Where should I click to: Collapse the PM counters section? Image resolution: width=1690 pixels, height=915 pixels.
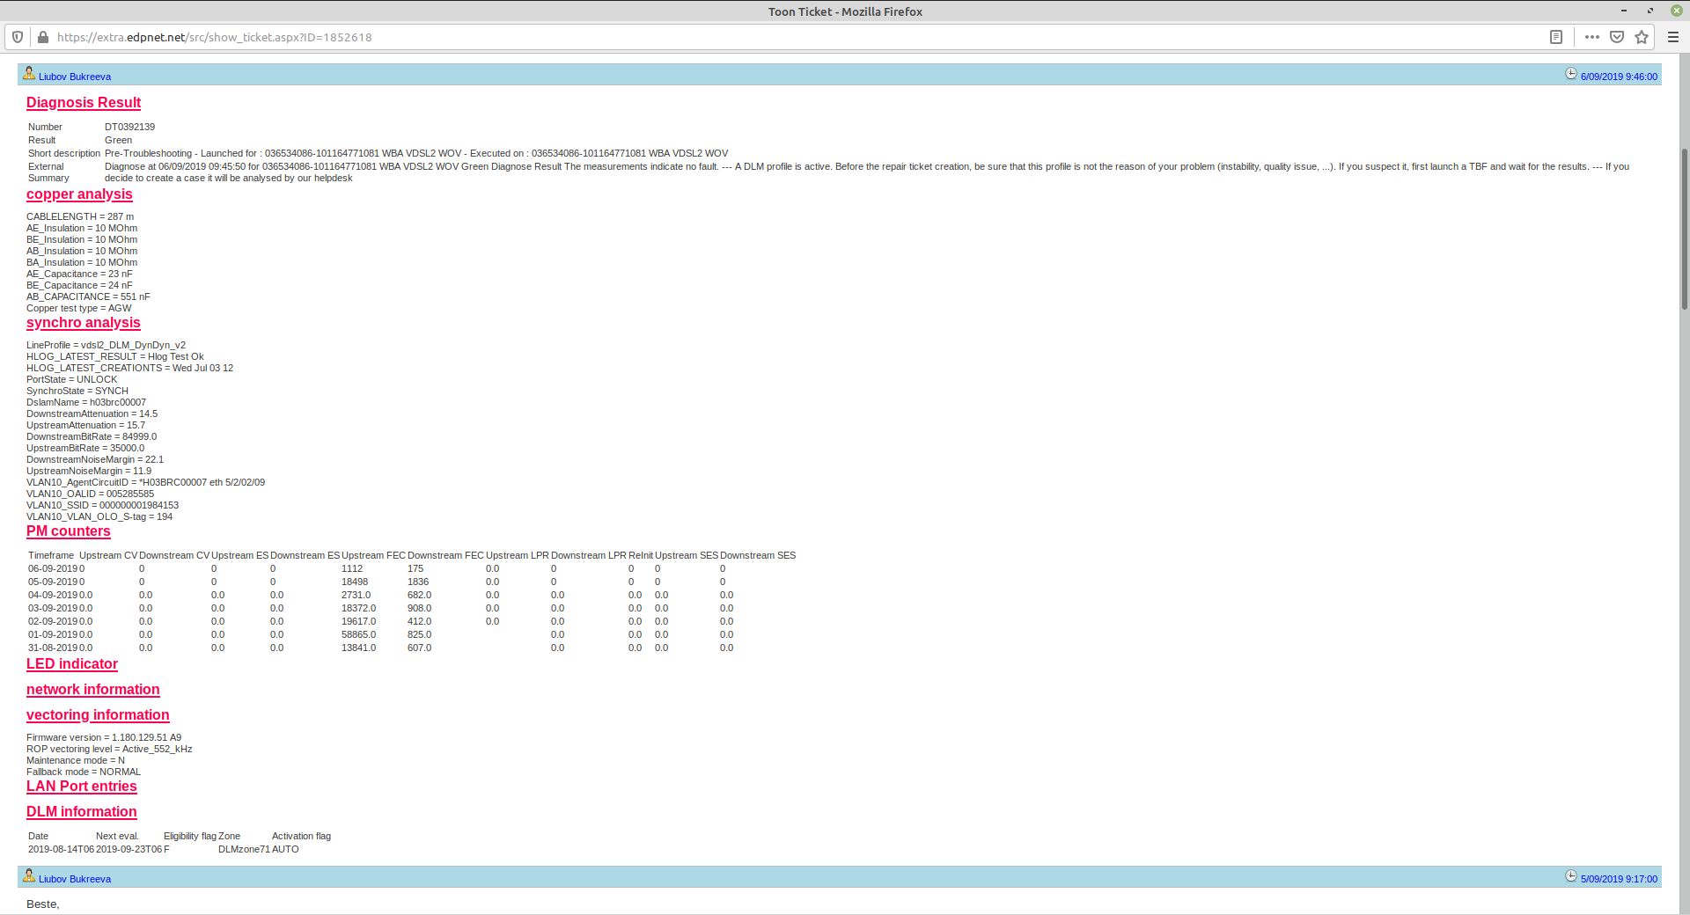tap(69, 531)
